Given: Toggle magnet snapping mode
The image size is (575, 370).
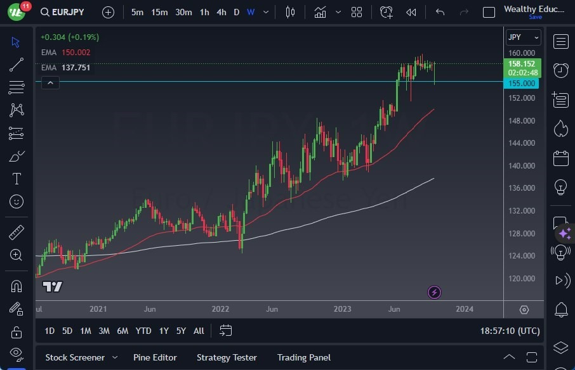Looking at the screenshot, I should point(16,286).
